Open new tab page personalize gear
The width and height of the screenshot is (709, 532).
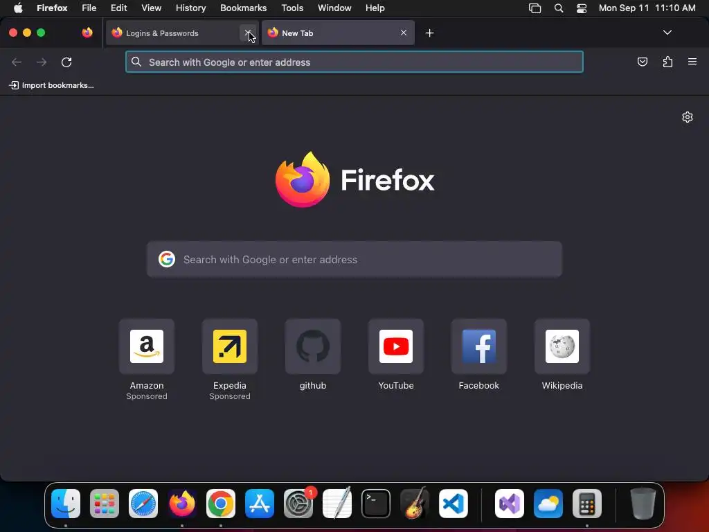688,117
